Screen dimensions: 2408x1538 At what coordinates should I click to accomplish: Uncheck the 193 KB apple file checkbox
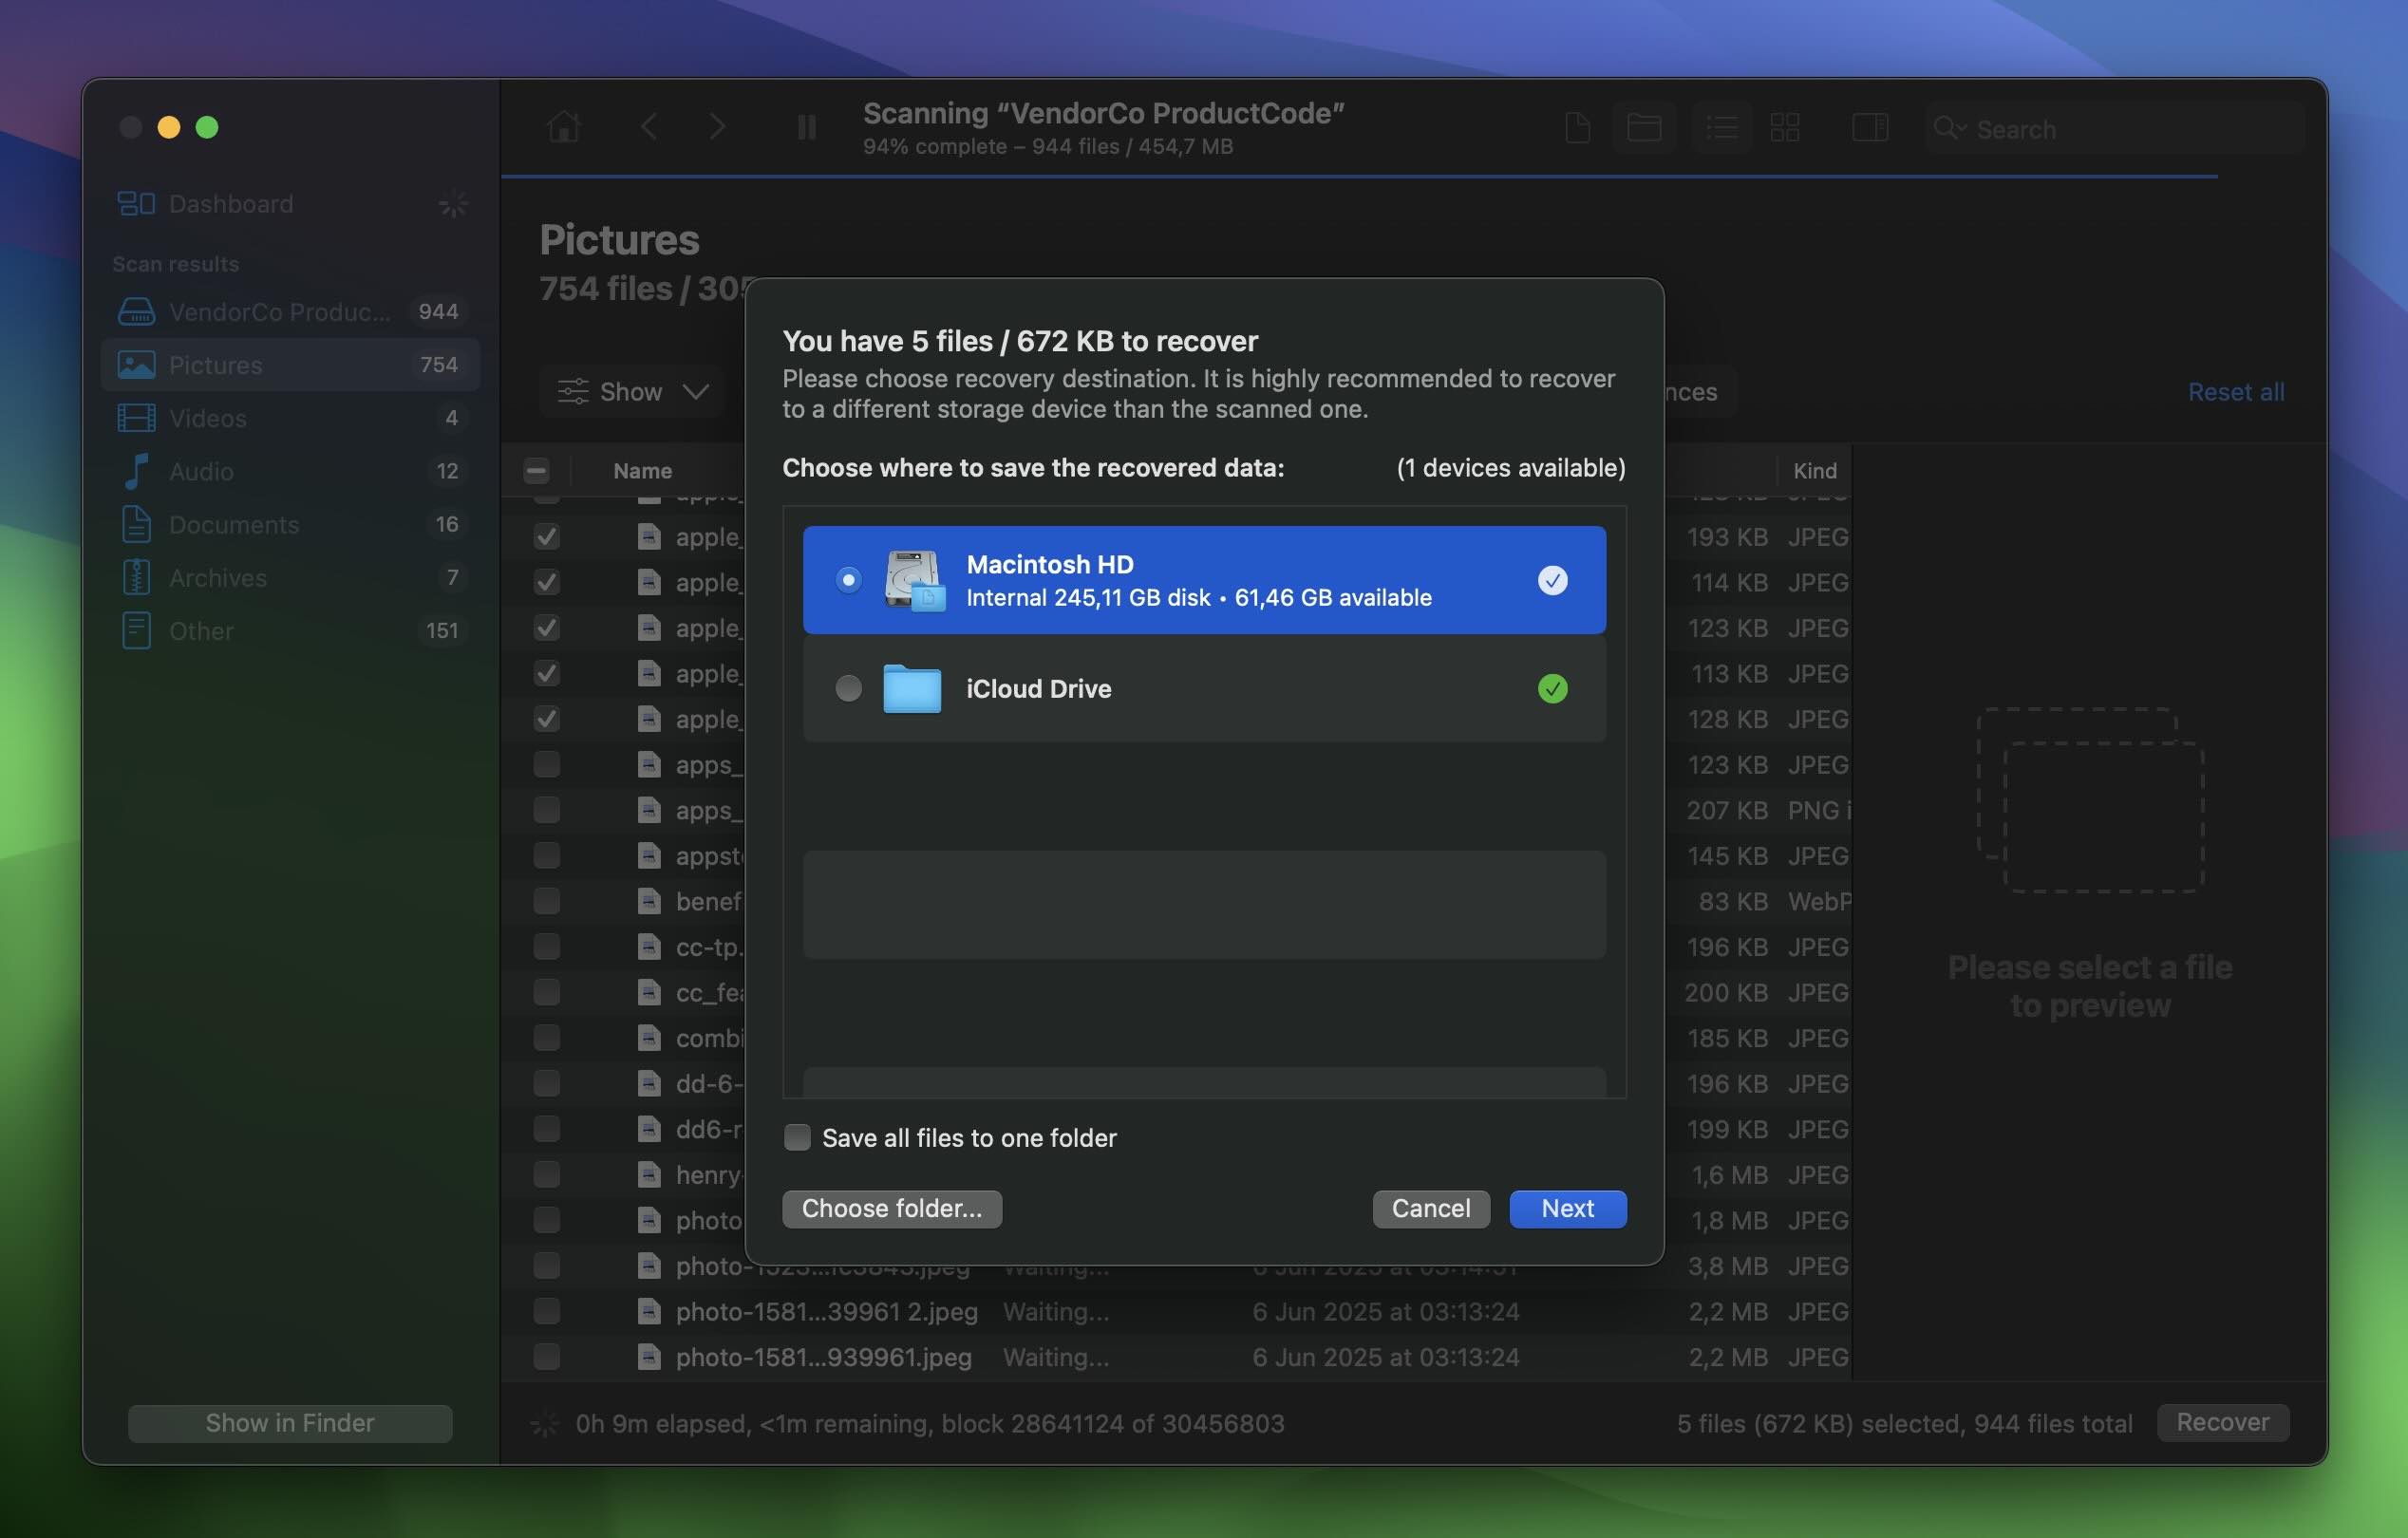tap(546, 537)
